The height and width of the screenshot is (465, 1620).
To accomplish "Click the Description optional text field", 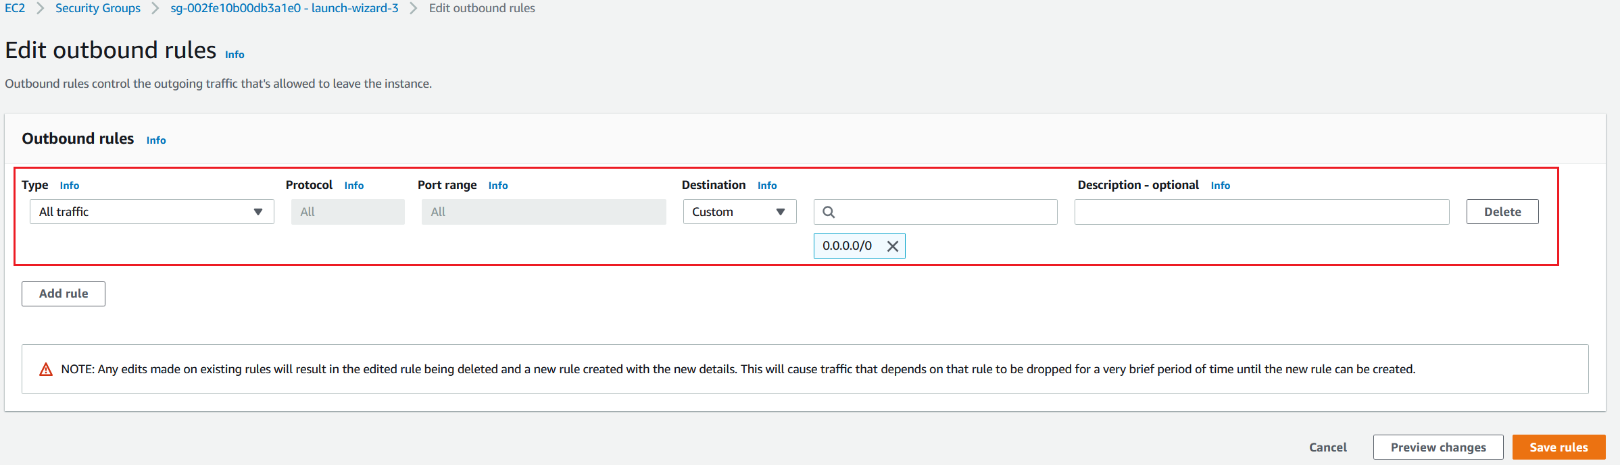I will tap(1261, 212).
